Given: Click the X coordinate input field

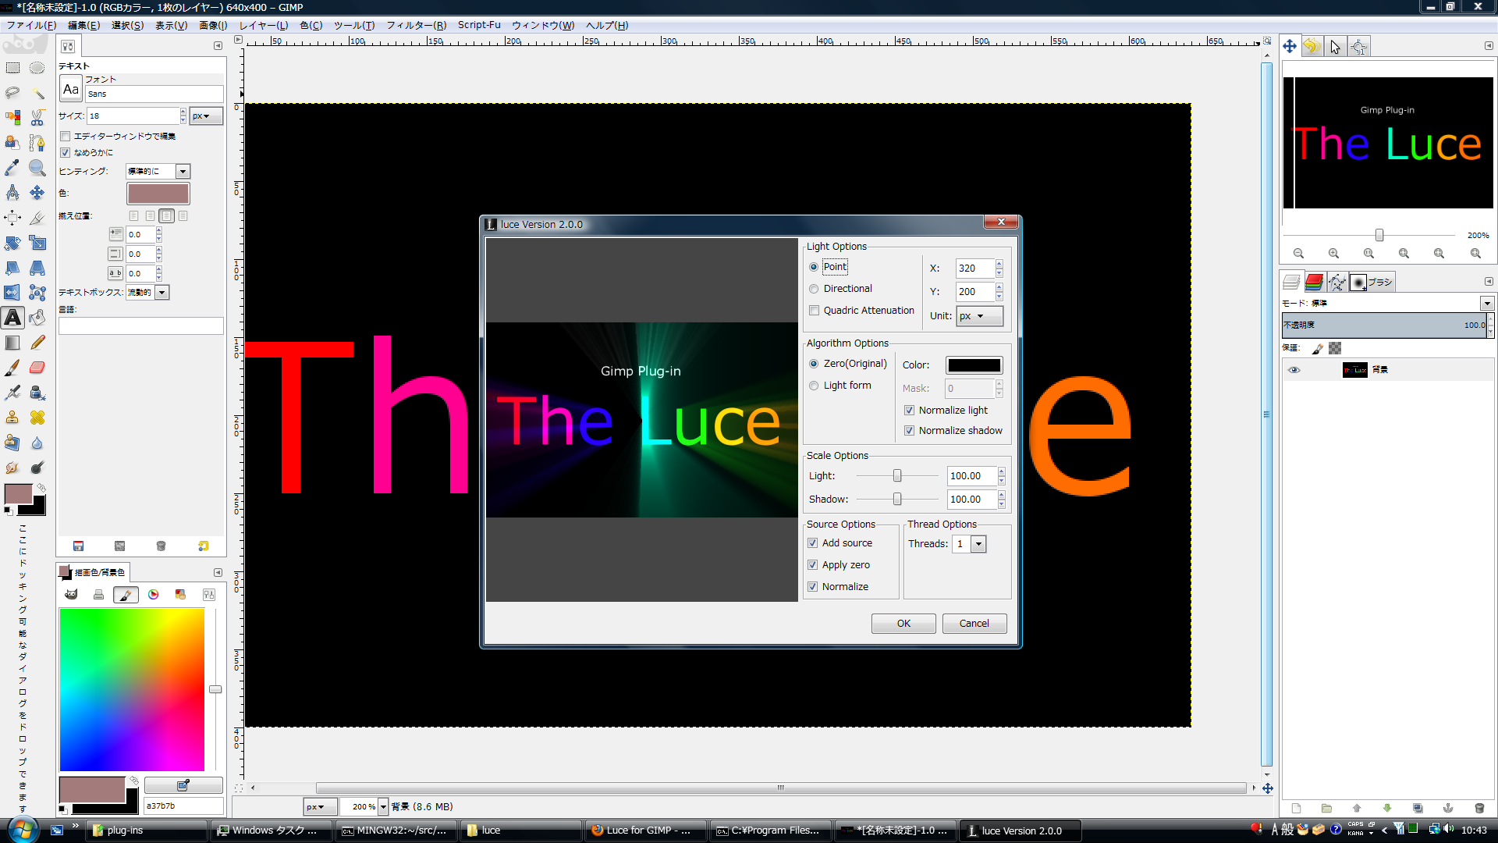Looking at the screenshot, I should 974,269.
